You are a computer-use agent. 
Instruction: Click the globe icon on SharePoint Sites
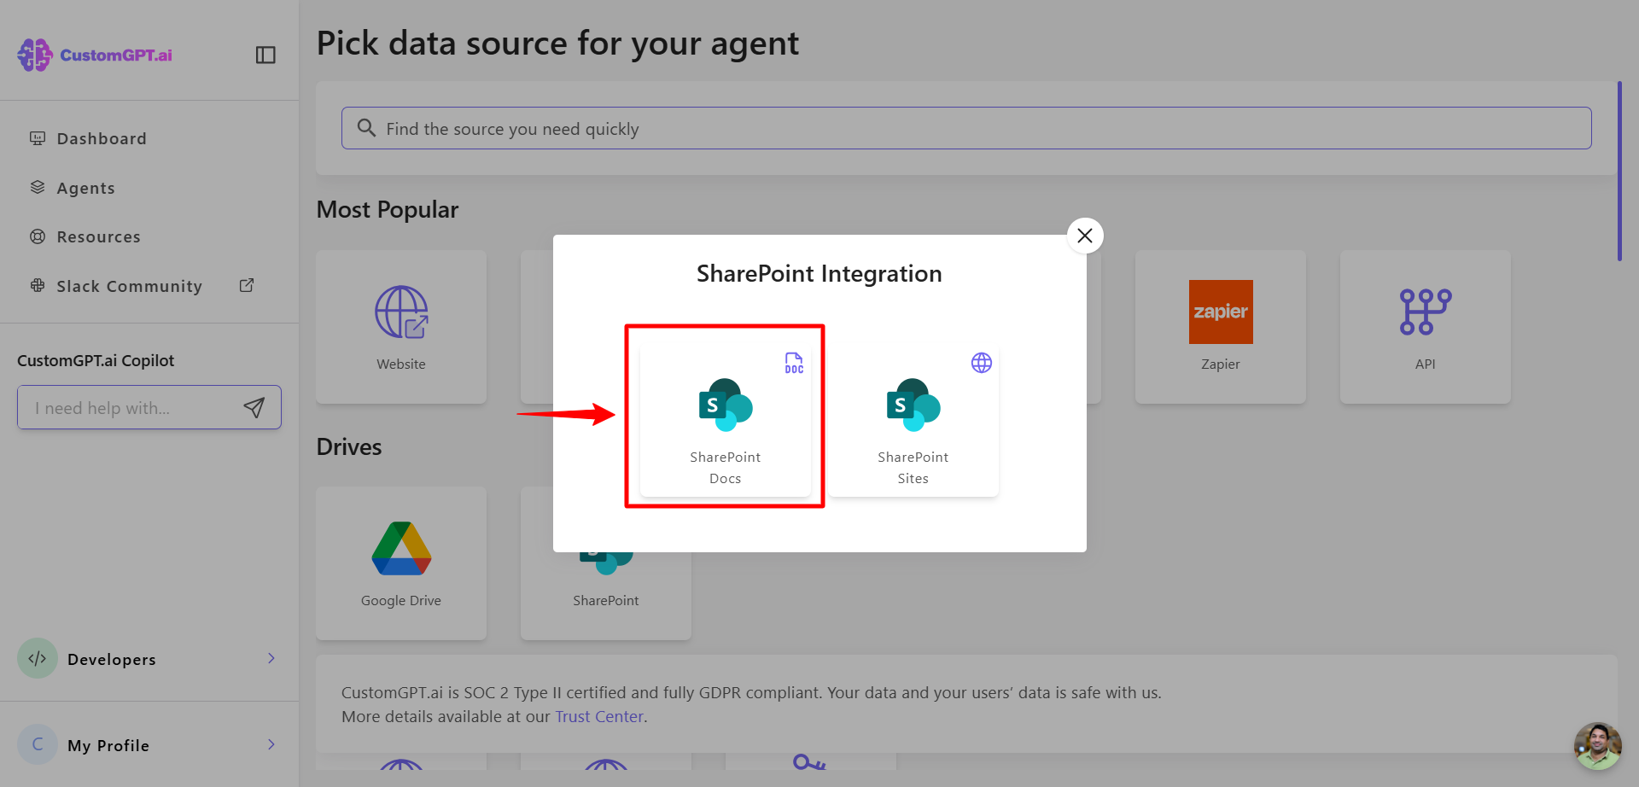(x=982, y=363)
